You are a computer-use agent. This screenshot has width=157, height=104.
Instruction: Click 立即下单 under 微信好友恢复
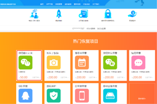(121, 78)
